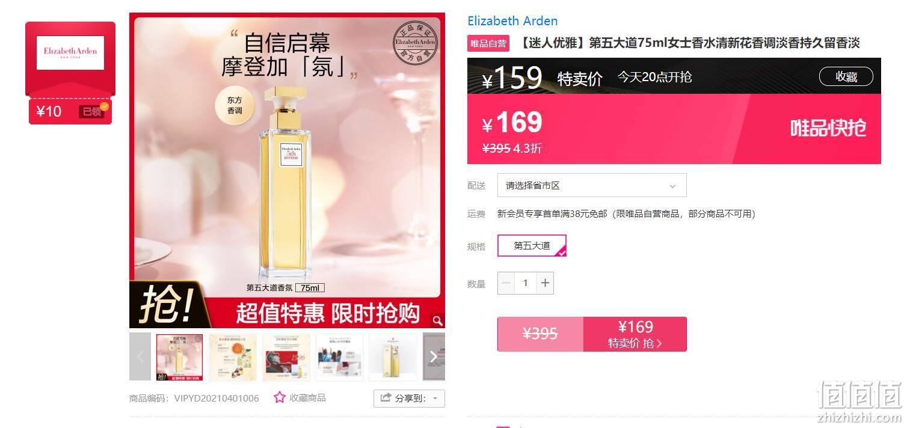Select fourth product thumbnail image
The height and width of the screenshot is (428, 907).
tap(339, 357)
